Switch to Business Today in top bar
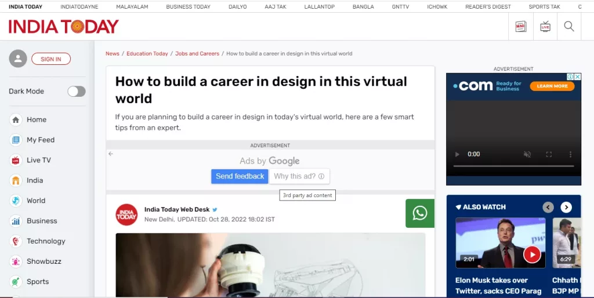594x298 pixels. [x=188, y=7]
